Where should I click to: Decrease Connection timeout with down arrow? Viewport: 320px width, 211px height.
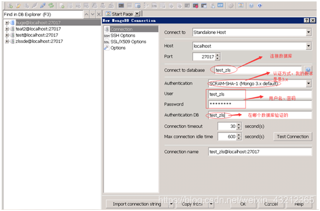[239, 128]
